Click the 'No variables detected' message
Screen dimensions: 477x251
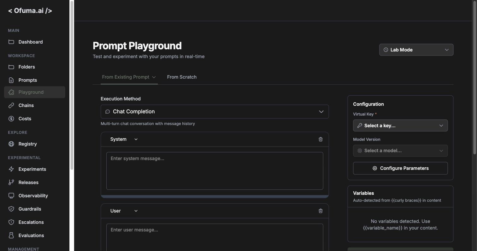pyautogui.click(x=400, y=224)
